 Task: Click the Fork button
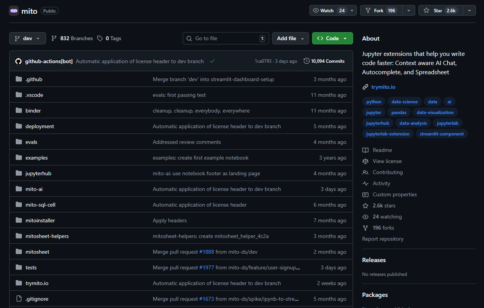coord(382,10)
